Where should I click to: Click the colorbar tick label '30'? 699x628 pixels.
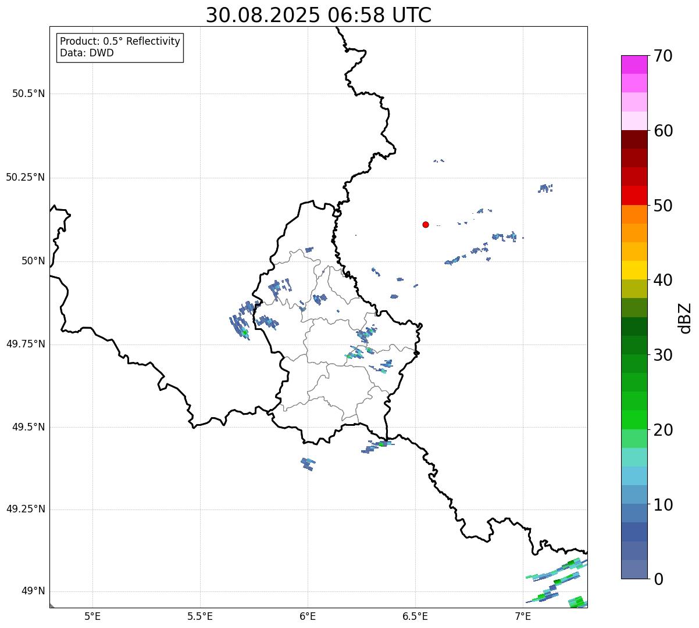tap(663, 355)
